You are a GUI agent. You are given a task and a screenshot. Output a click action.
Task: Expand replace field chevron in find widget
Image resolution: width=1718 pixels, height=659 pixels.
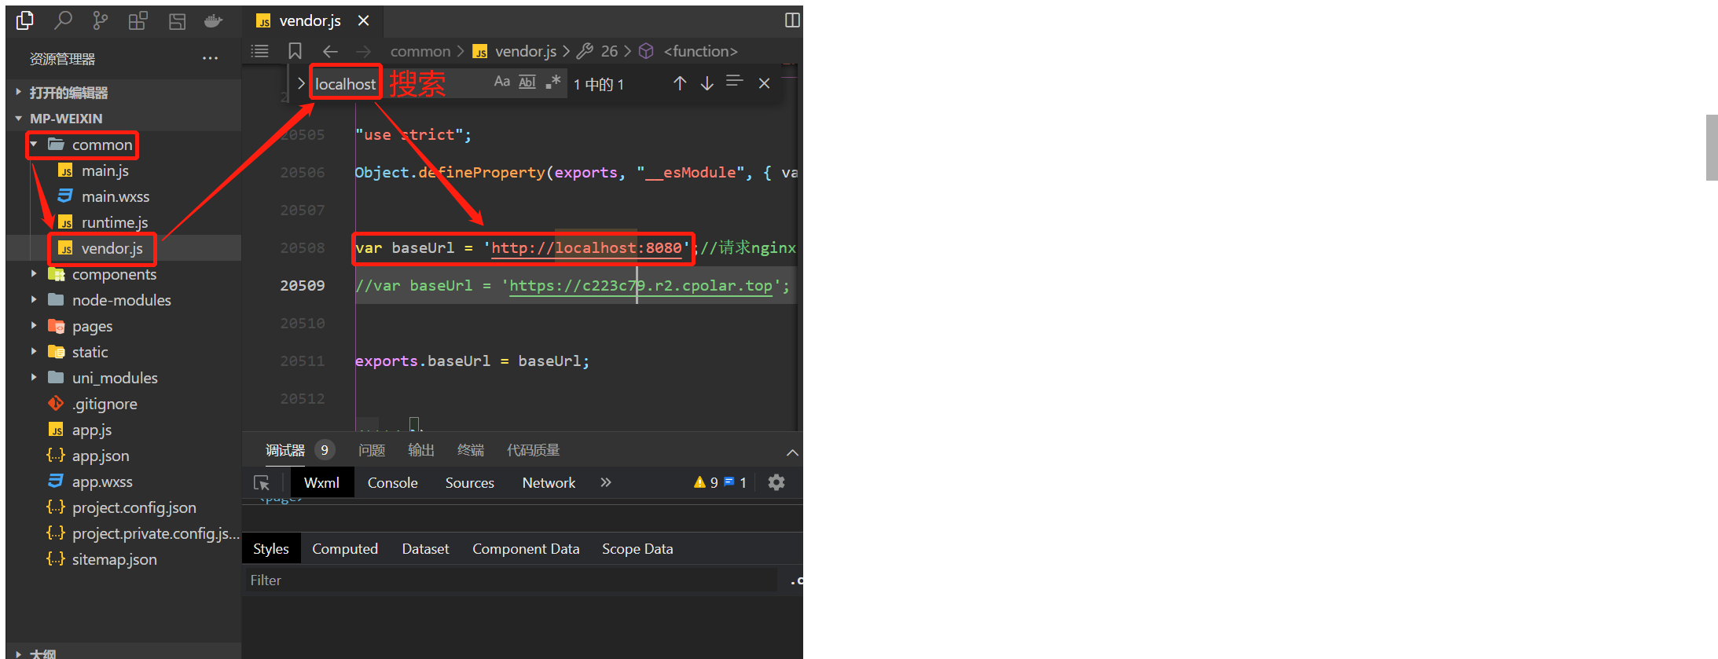pos(300,83)
